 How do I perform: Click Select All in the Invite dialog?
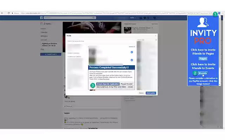point(132,47)
